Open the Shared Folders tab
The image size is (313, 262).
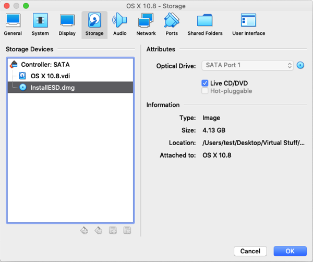coord(205,25)
